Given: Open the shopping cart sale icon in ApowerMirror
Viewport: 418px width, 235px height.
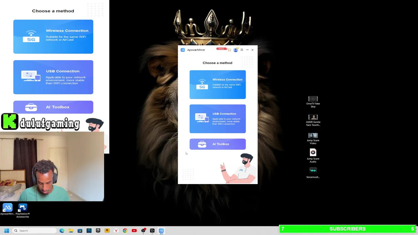Looking at the screenshot, I should coord(229,50).
